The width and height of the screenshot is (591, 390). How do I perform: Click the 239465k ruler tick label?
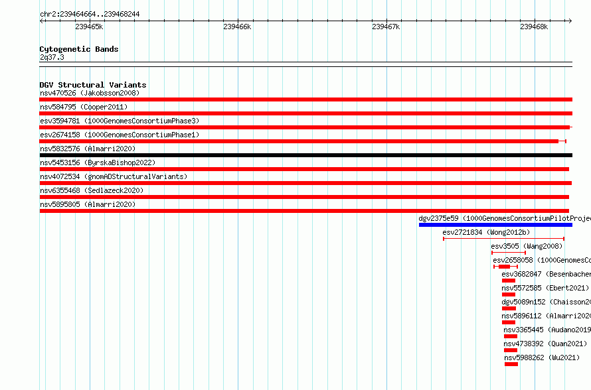coord(89,27)
